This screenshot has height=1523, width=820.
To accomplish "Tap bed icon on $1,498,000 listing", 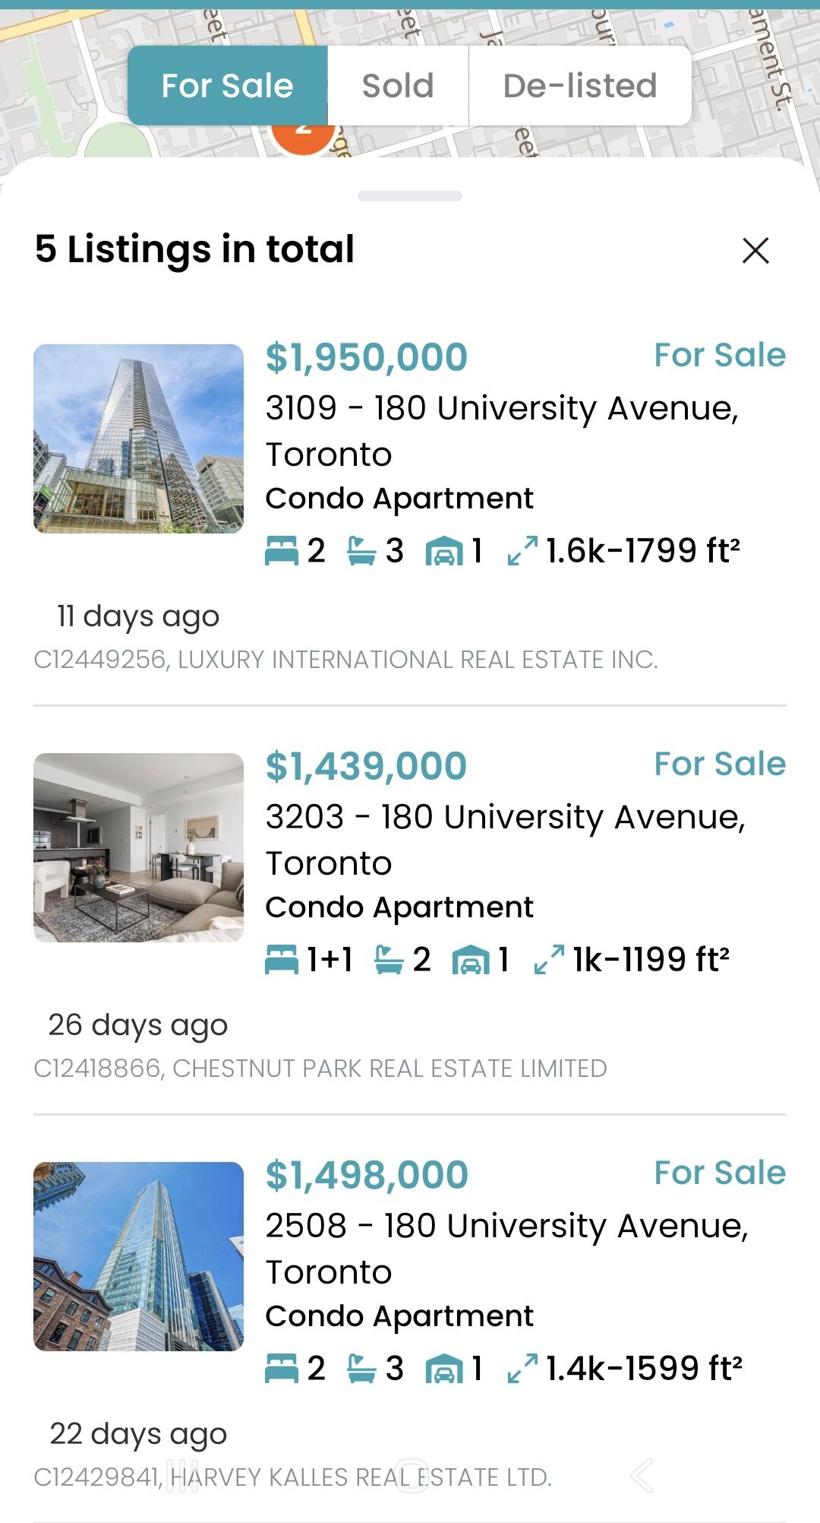I will 282,1369.
